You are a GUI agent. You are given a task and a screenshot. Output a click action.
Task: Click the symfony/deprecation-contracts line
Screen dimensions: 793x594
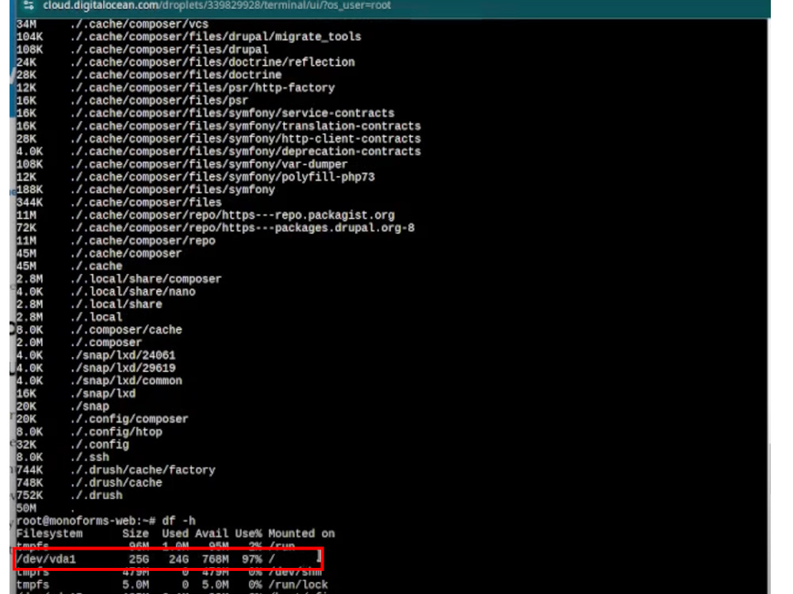click(x=219, y=151)
